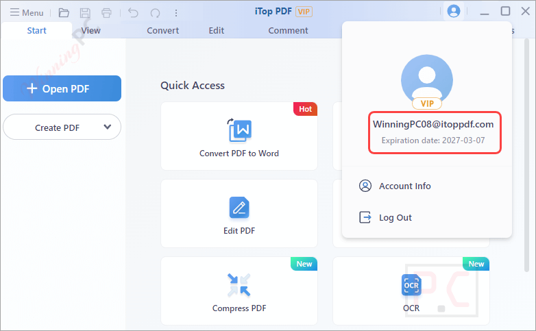Maximize the iTop PDF window
Viewport: 536px width, 331px height.
(505, 11)
